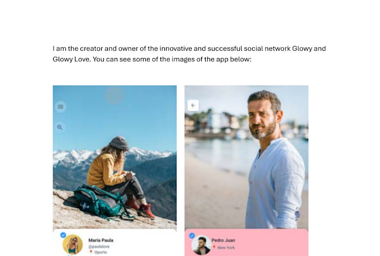The image size is (380, 256).
Task: Click the red location pin beside New York
Action: click(214, 247)
